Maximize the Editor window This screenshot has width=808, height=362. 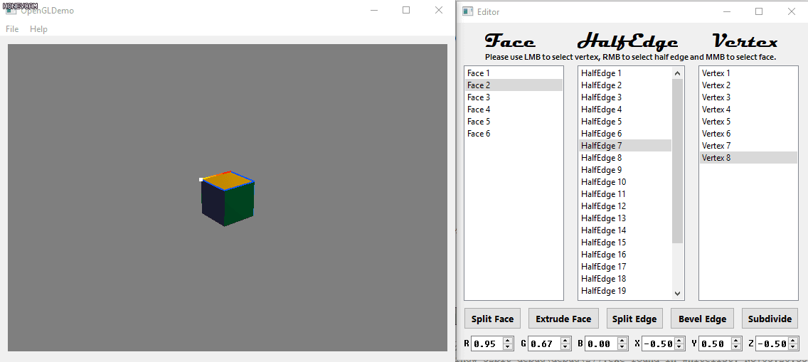click(758, 11)
